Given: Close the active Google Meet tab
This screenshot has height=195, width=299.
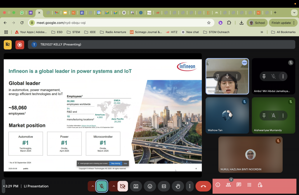Looking at the screenshot, I should pos(39,13).
